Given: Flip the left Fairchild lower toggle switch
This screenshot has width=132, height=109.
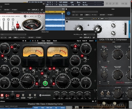Looking at the screenshot, I should 102,93.
